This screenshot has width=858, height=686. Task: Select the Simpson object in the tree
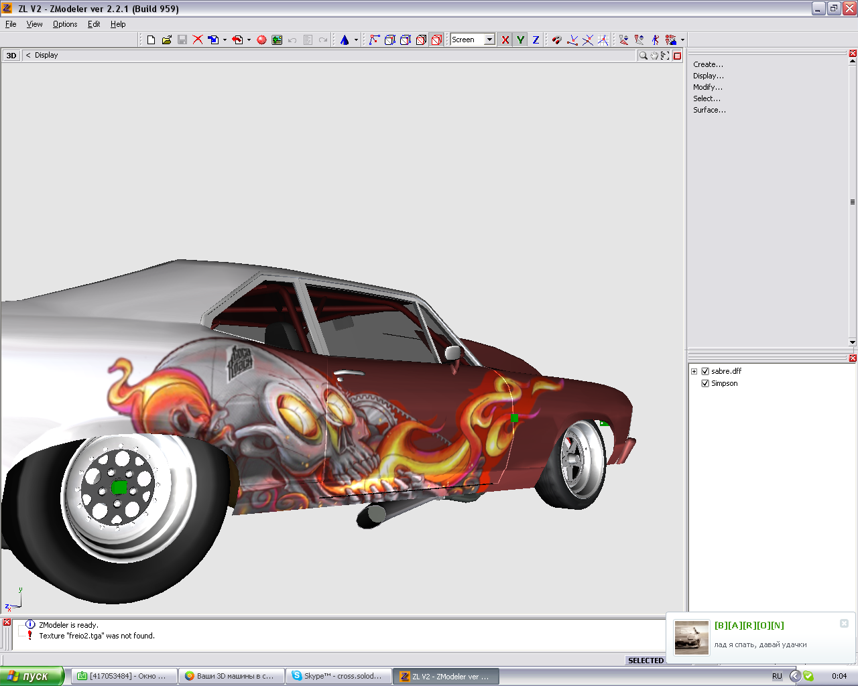point(724,384)
